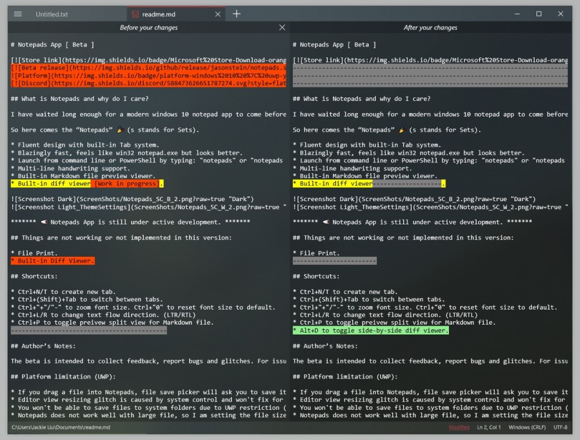
Task: Click "Ctrl+(Shift)+Tab to switch between tabs." in left pane
Action: 90,300
